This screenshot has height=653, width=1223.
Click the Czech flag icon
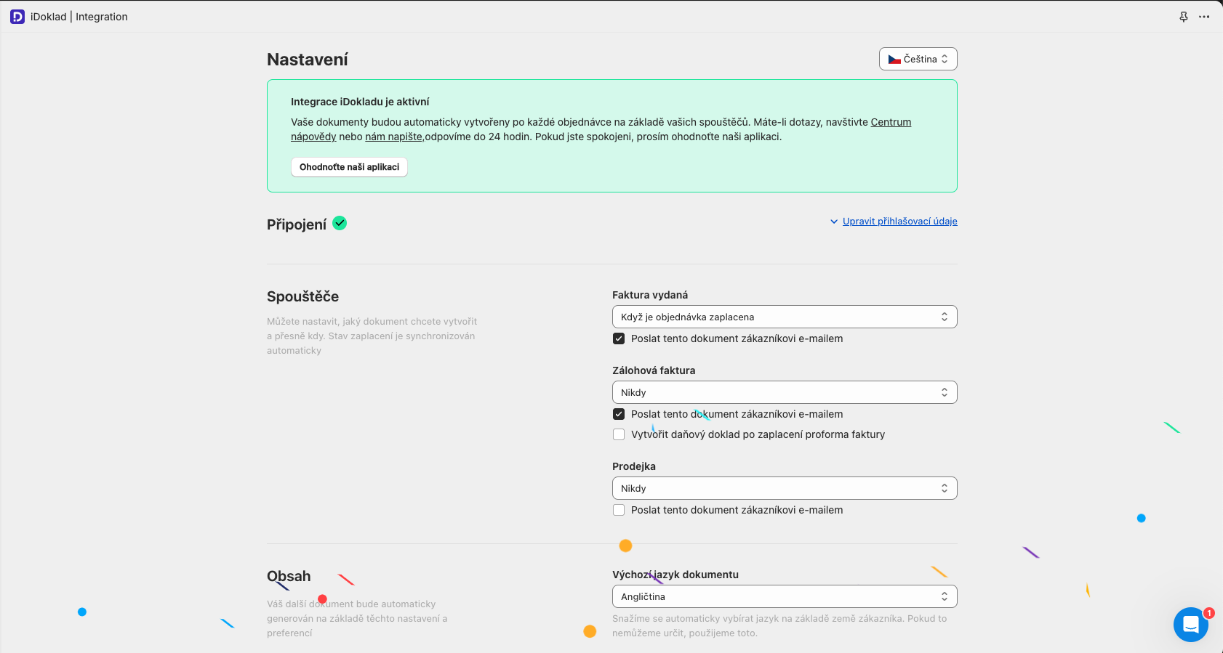[894, 60]
